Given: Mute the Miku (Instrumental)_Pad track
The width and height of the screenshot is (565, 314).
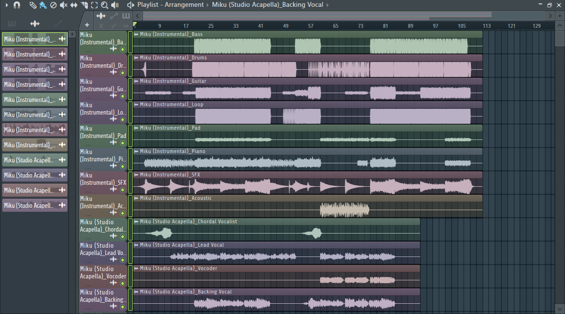Looking at the screenshot, I should (122, 143).
